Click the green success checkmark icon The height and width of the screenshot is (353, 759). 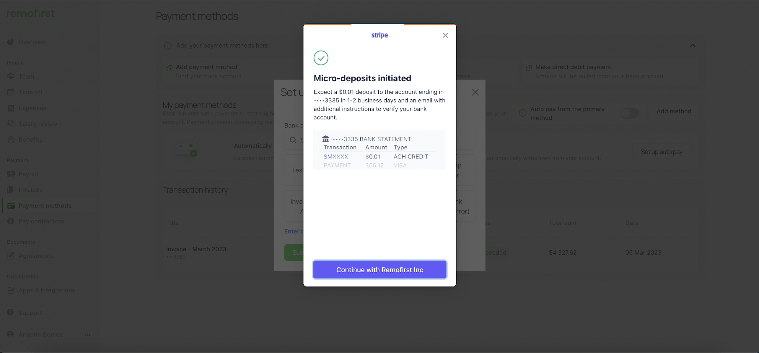tap(321, 58)
